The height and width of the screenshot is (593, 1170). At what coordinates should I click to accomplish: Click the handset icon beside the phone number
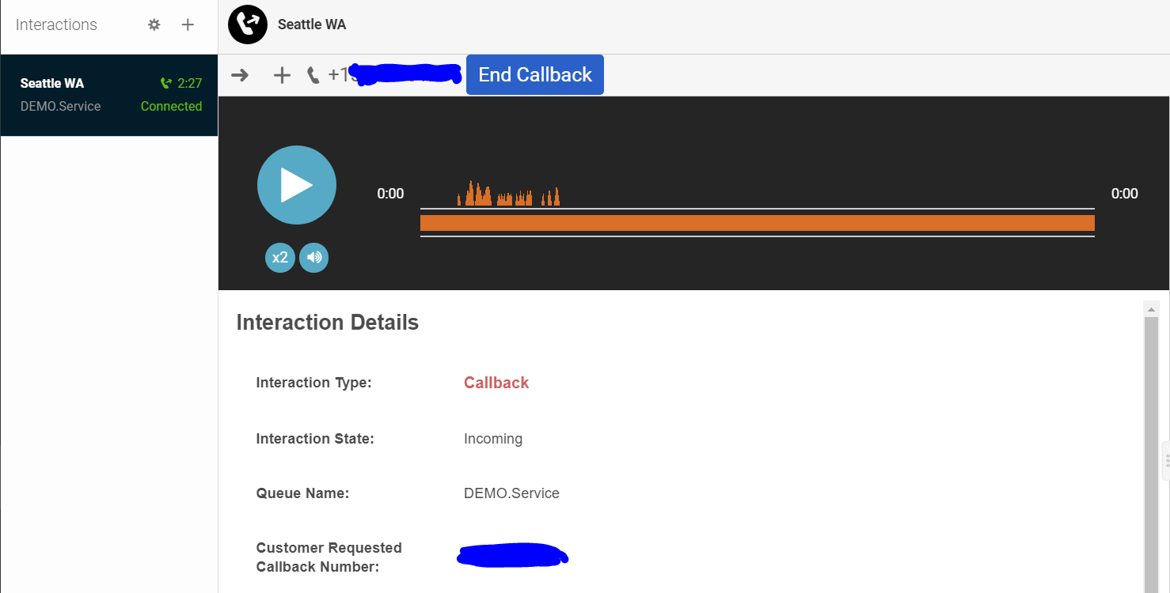pos(313,75)
